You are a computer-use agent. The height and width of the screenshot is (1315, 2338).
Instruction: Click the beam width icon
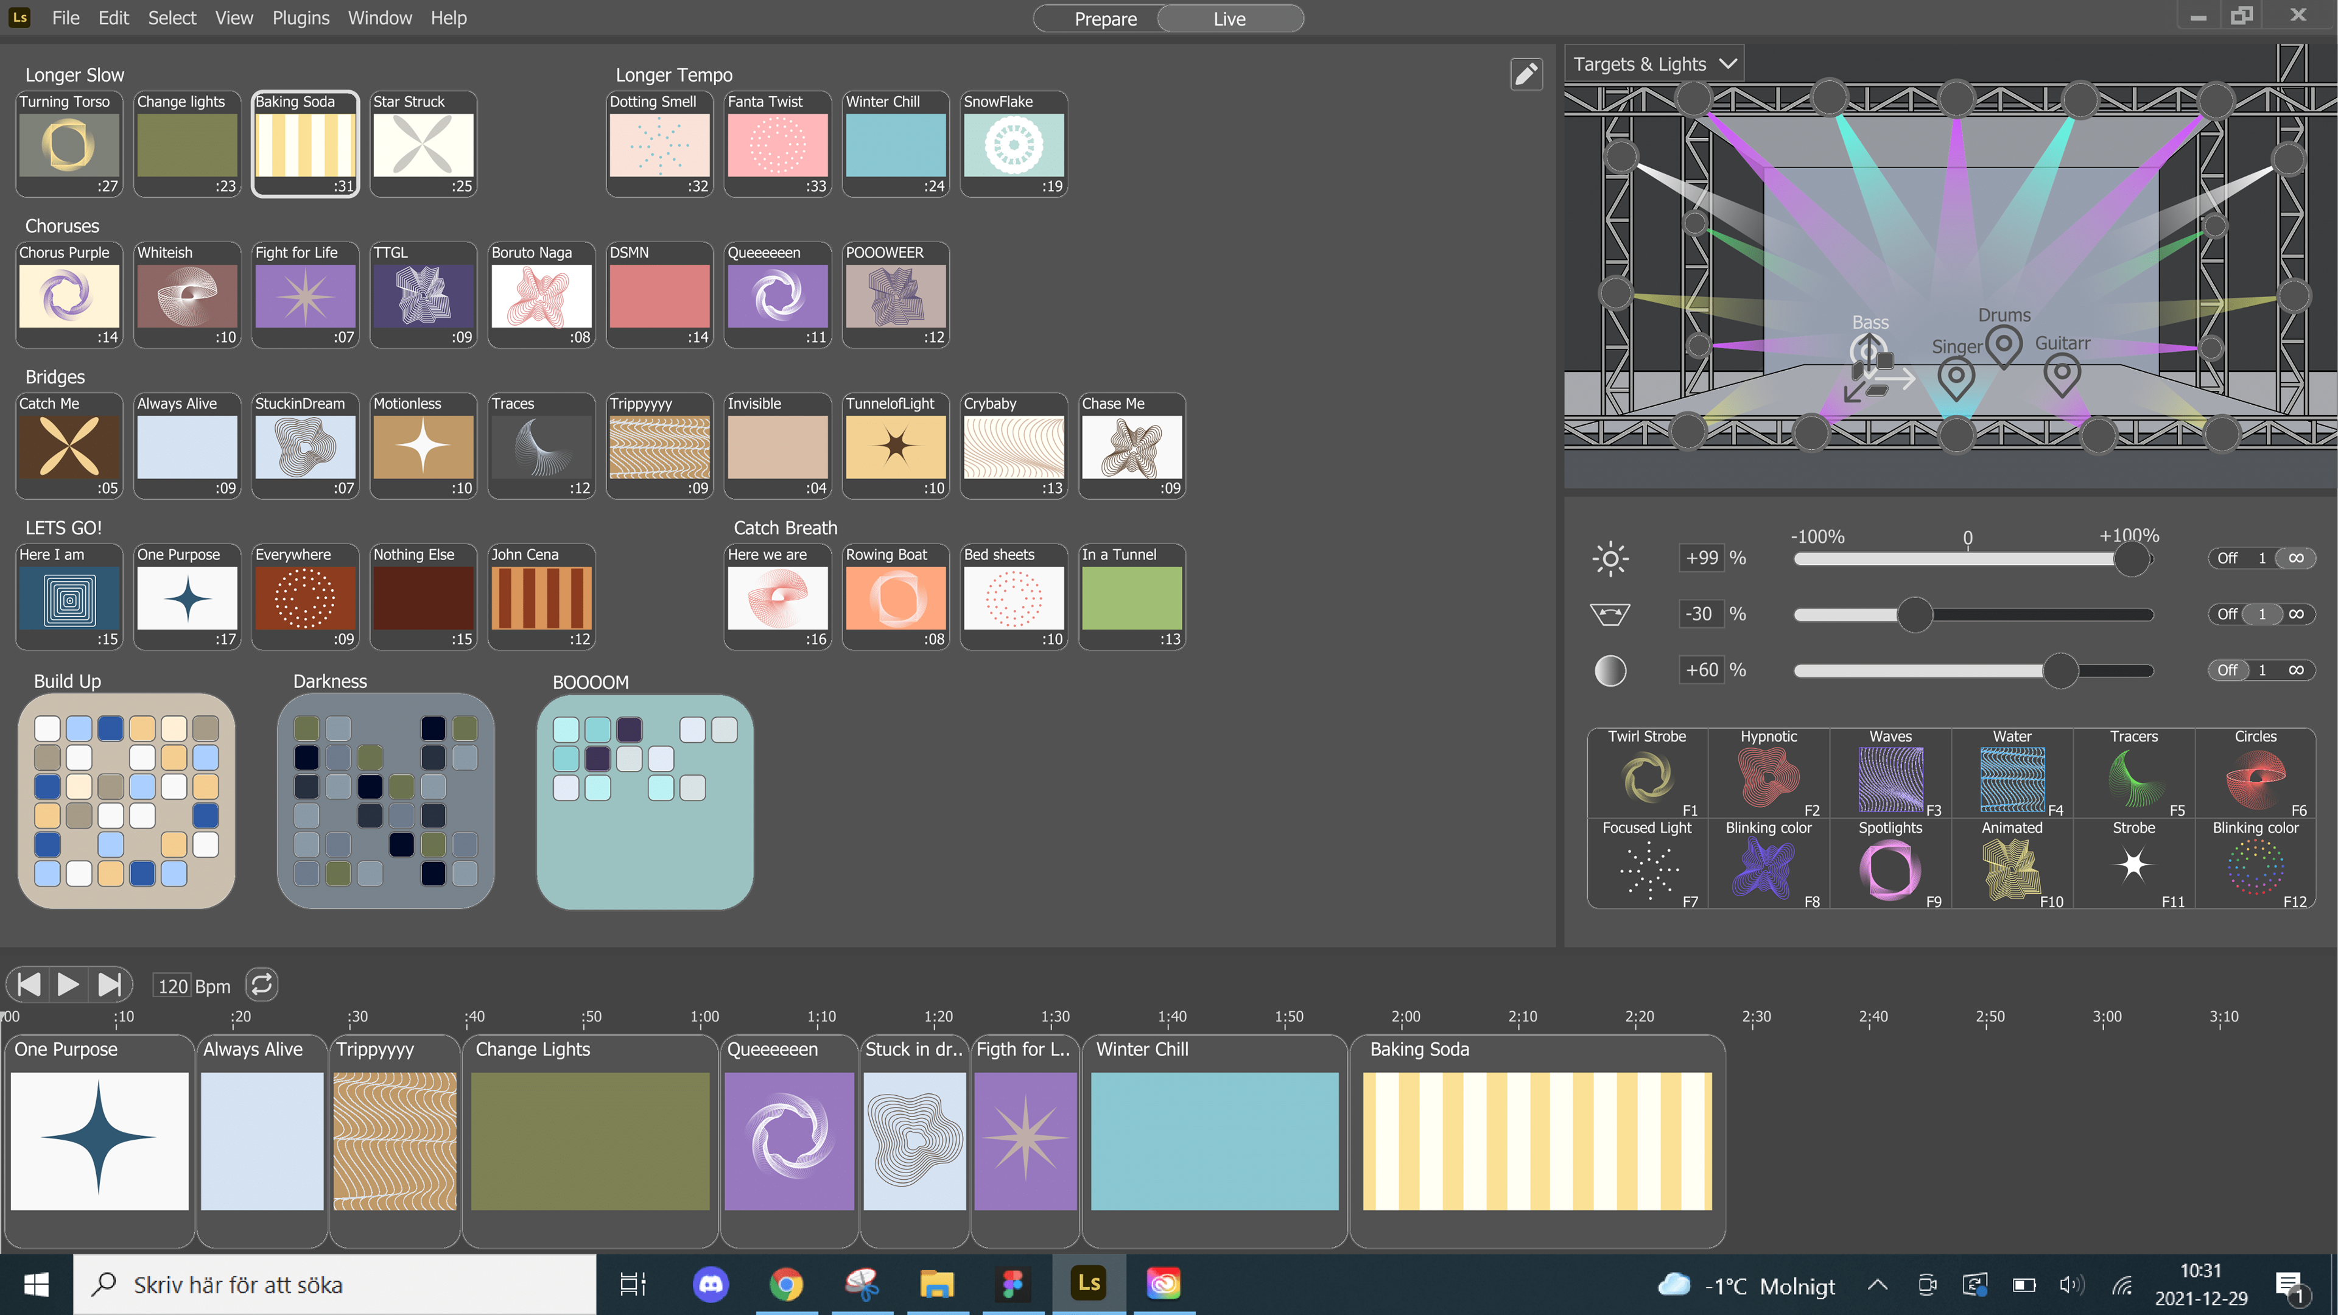click(1610, 614)
